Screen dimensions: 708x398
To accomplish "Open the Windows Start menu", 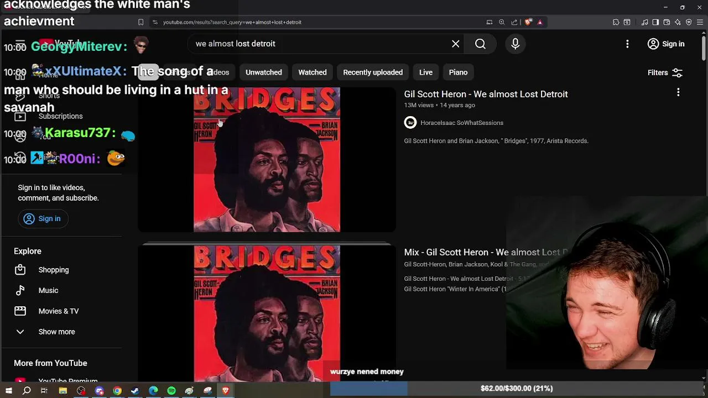I will coord(9,391).
